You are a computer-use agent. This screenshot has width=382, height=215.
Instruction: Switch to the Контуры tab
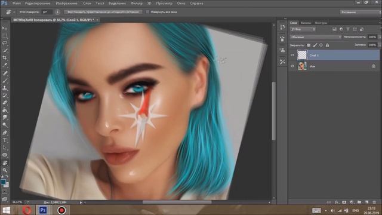pos(321,23)
